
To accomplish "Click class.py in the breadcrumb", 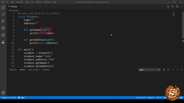I will [x=15, y=10].
